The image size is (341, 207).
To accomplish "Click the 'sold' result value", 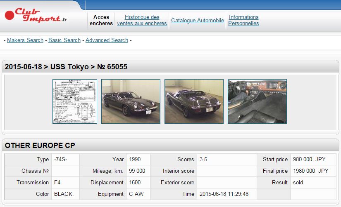I will (x=298, y=182).
